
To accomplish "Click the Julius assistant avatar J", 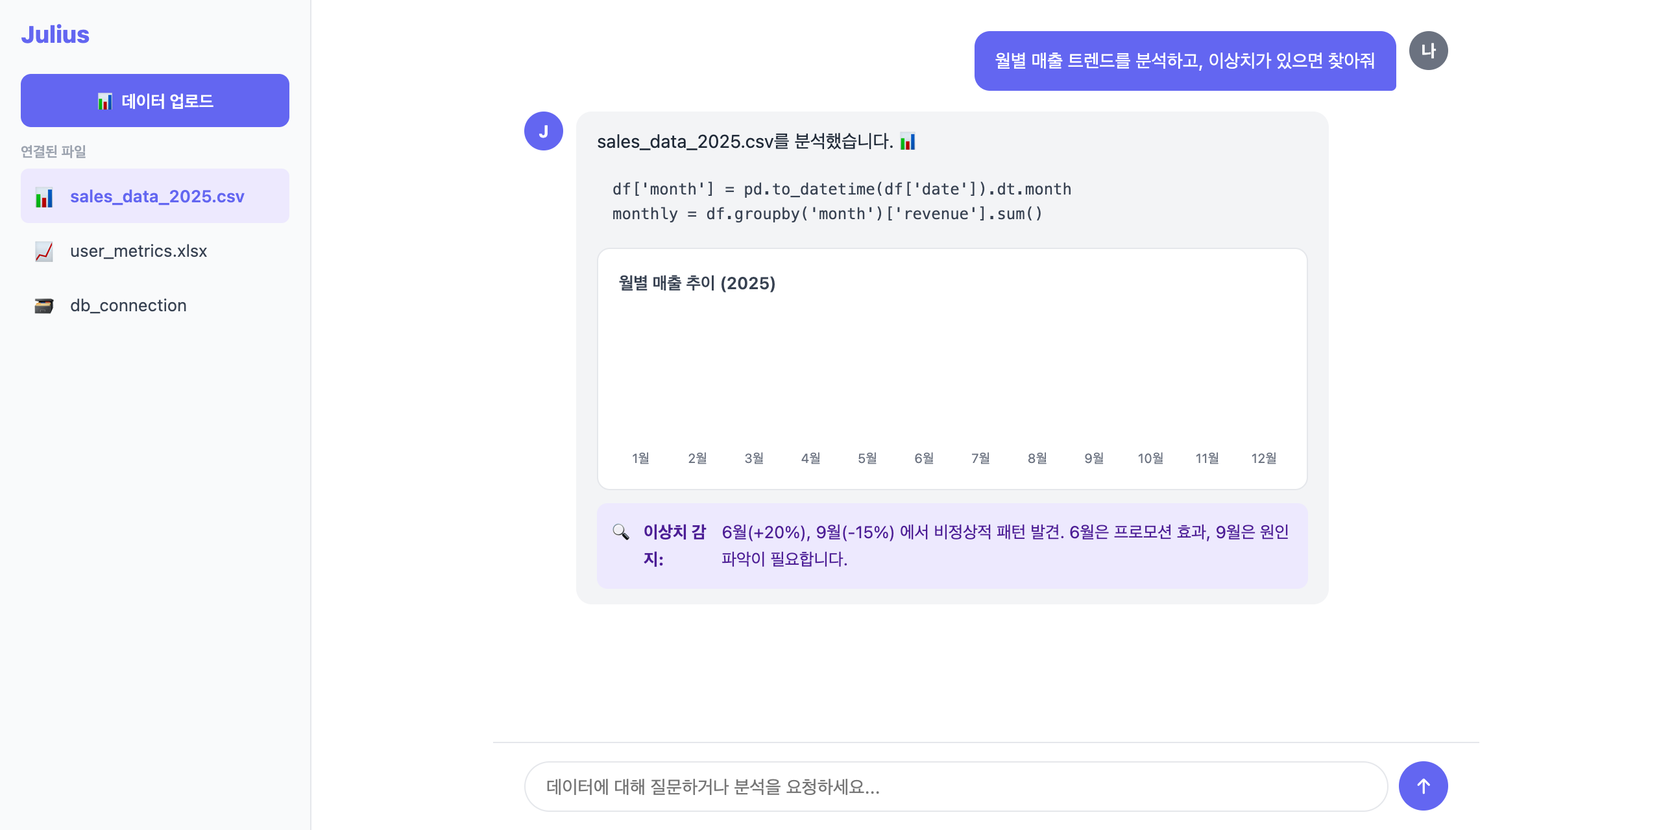I will (x=544, y=131).
